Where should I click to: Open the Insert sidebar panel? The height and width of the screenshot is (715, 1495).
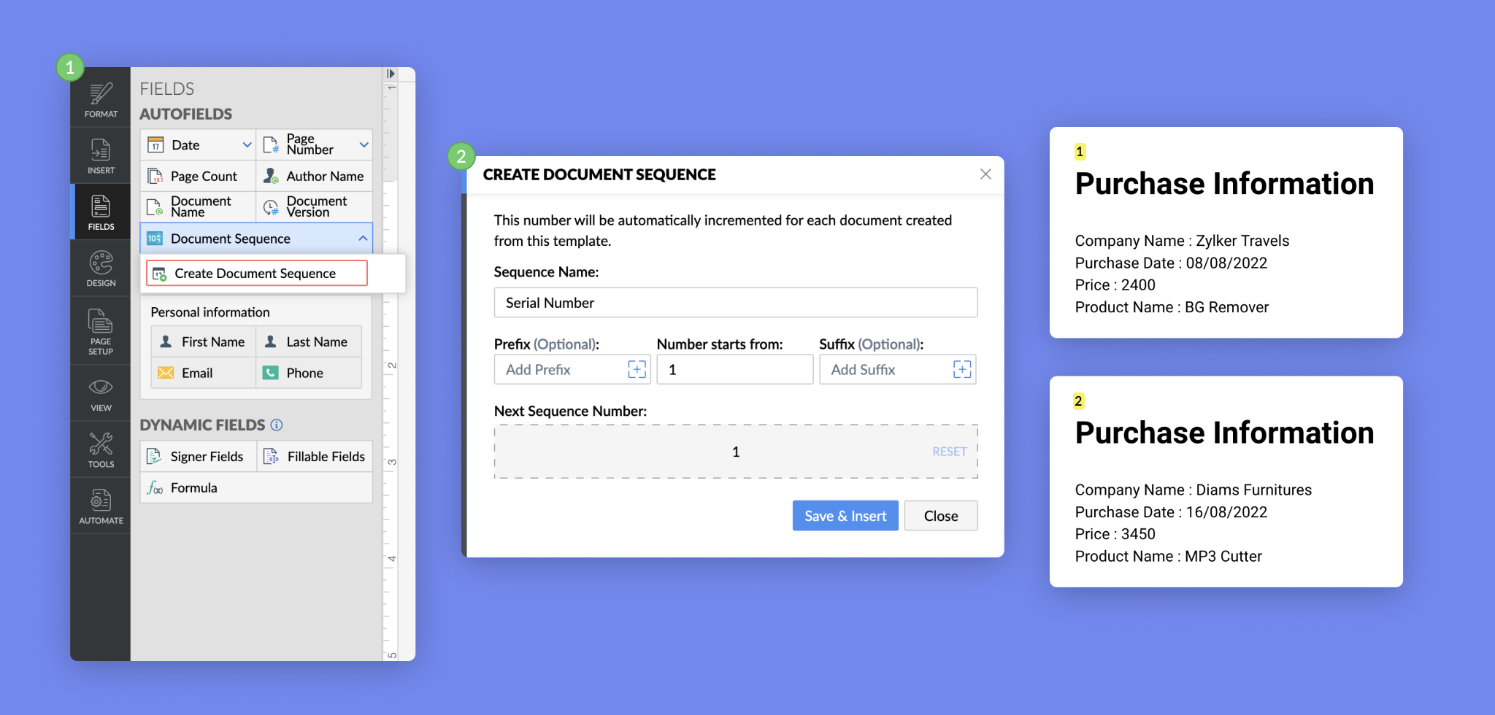point(101,156)
